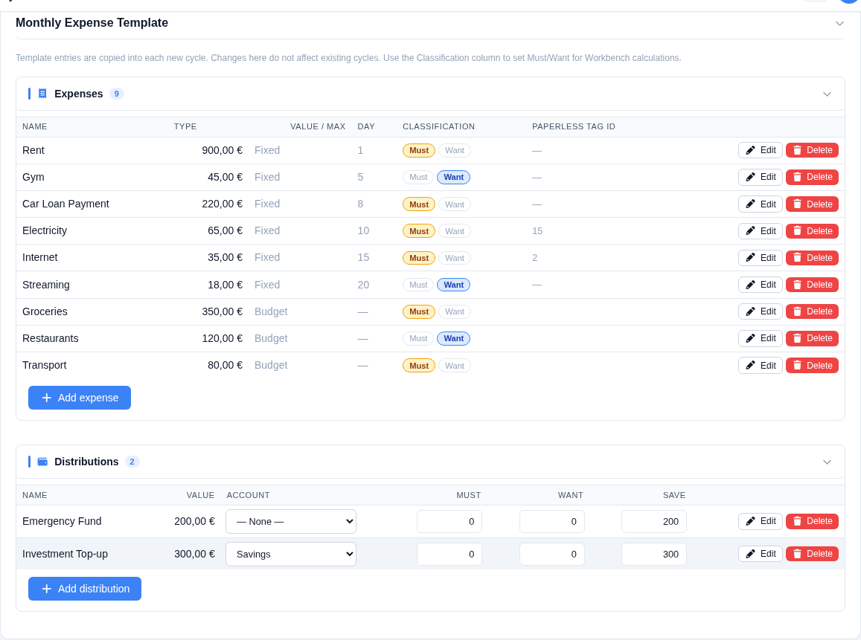Click Electricity paperless tag ID 15
861x640 pixels.
tap(537, 231)
